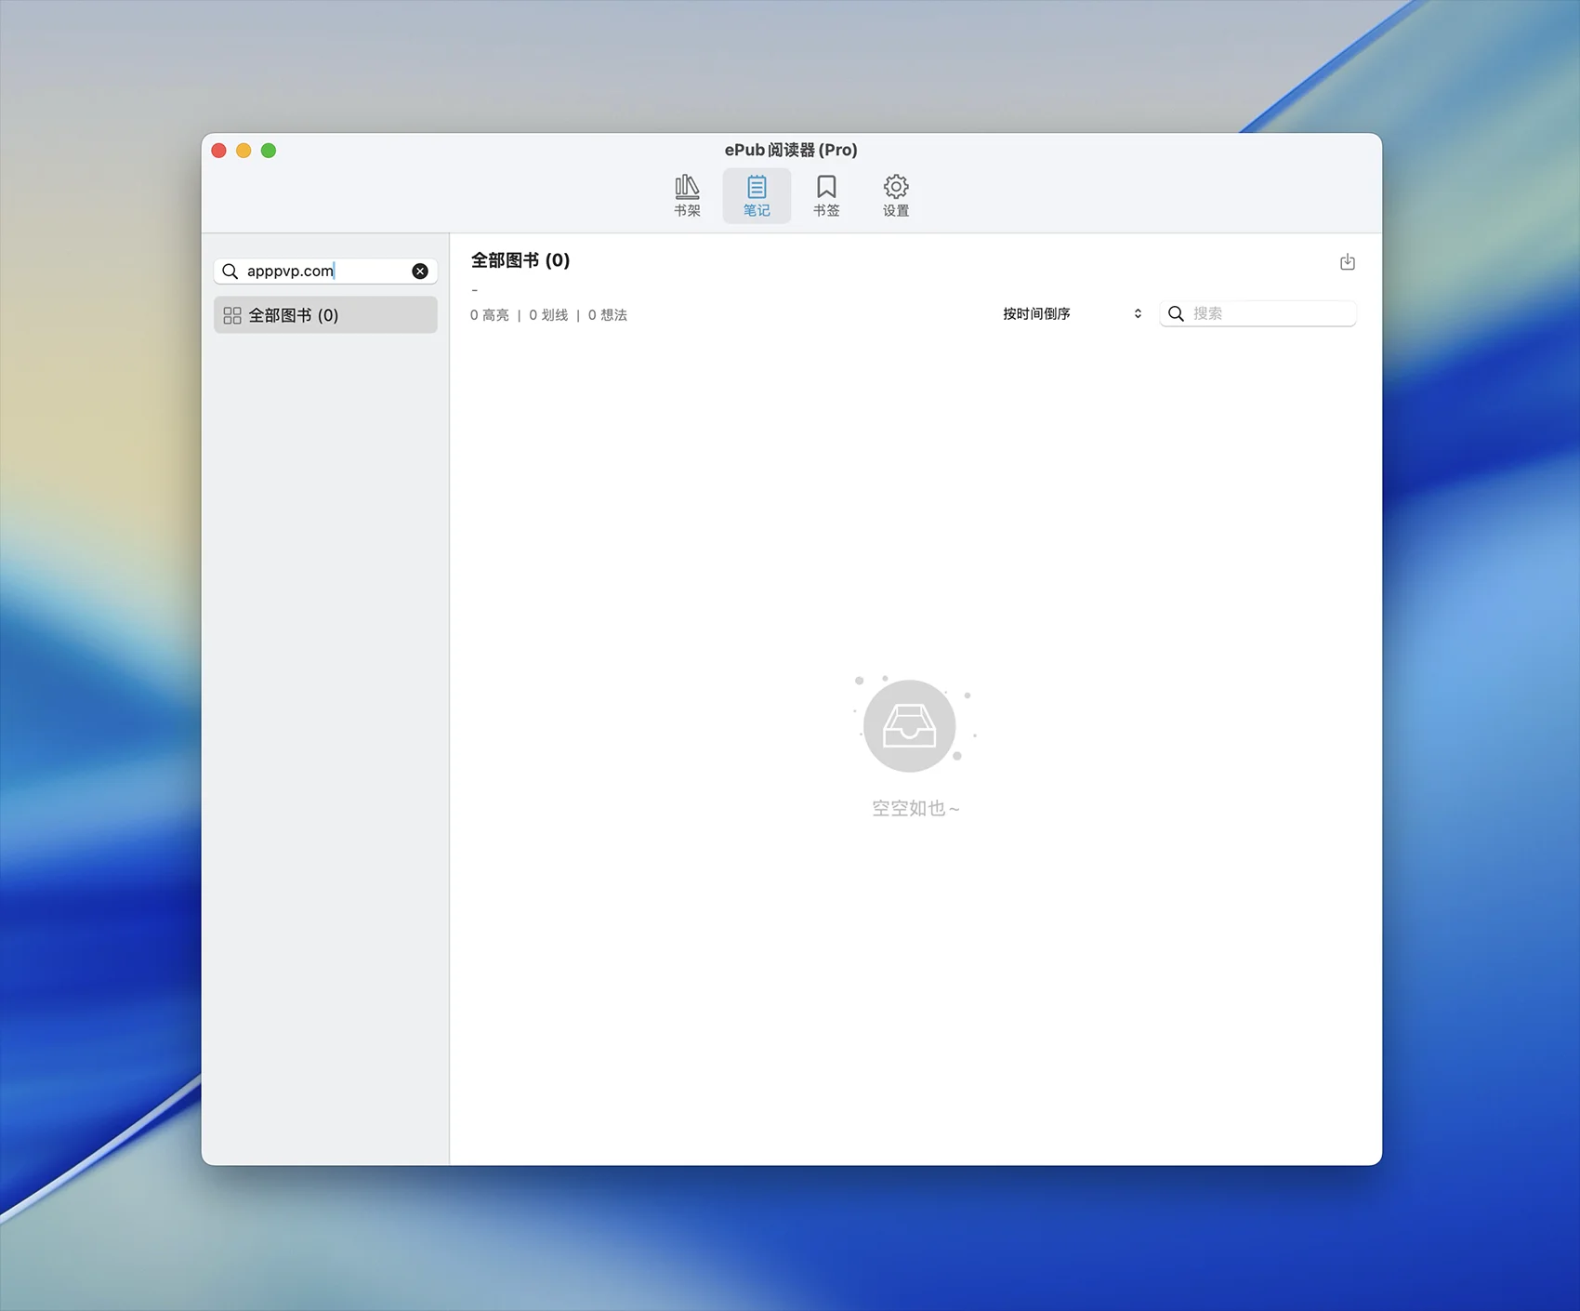Click the sidebar search magnifier icon
The height and width of the screenshot is (1311, 1580).
coord(230,271)
